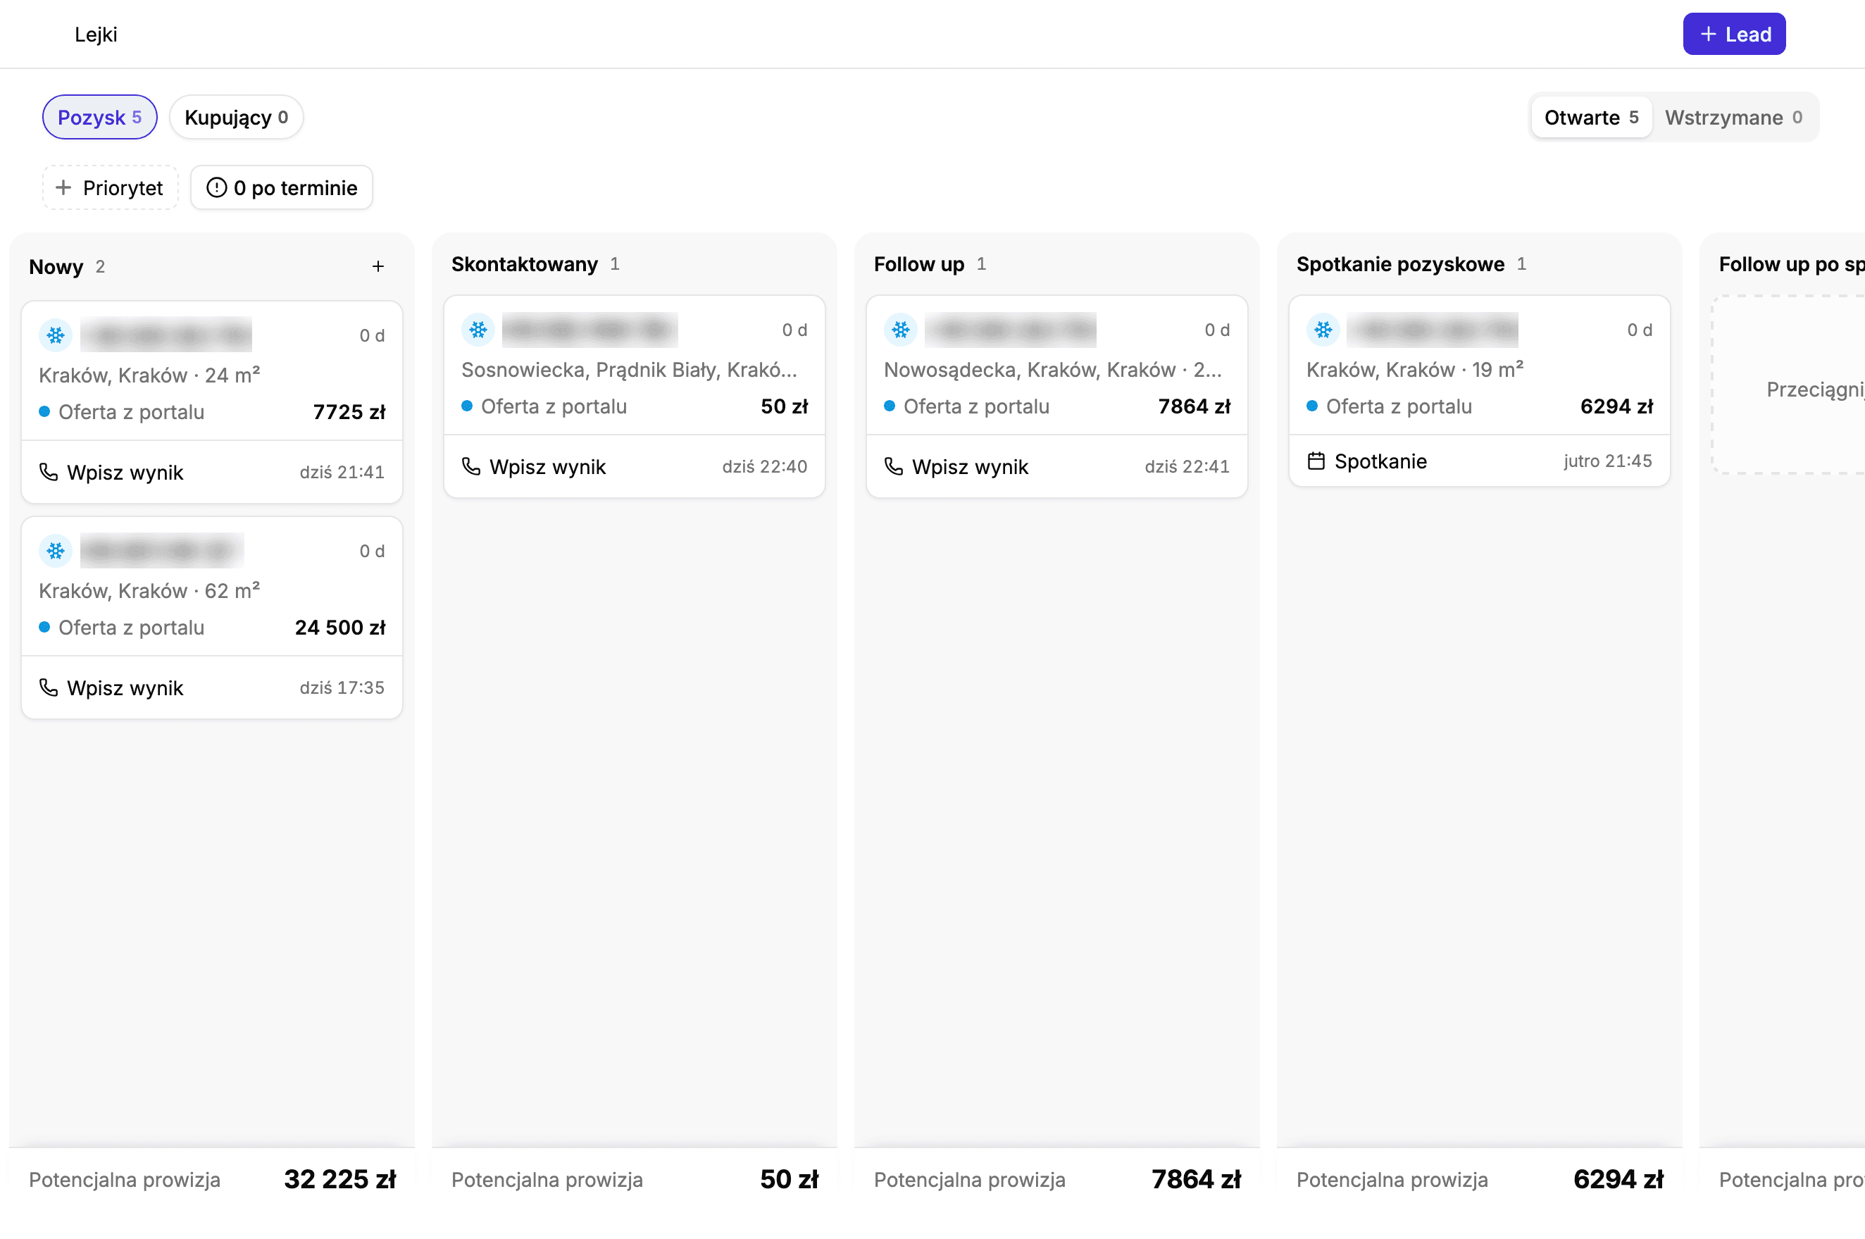This screenshot has height=1239, width=1865.
Task: Add a new Lead
Action: (x=1734, y=35)
